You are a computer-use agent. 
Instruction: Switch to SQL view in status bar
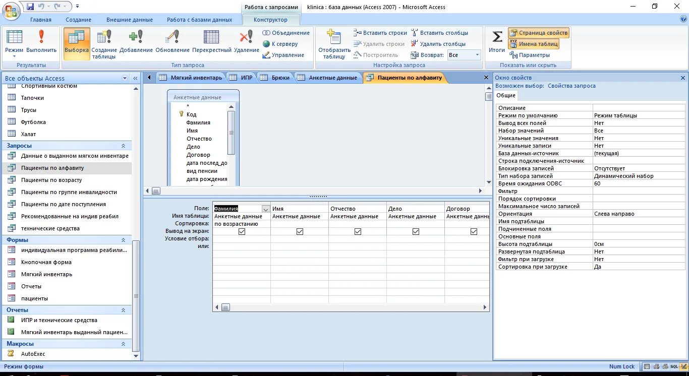point(674,366)
